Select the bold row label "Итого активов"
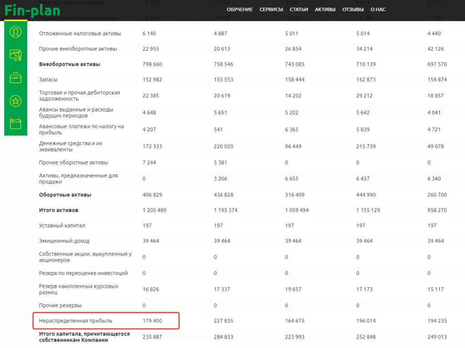The height and width of the screenshot is (348, 465). tap(59, 210)
